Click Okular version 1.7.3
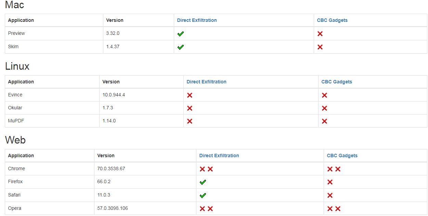Image resolution: width=428 pixels, height=216 pixels. (108, 108)
